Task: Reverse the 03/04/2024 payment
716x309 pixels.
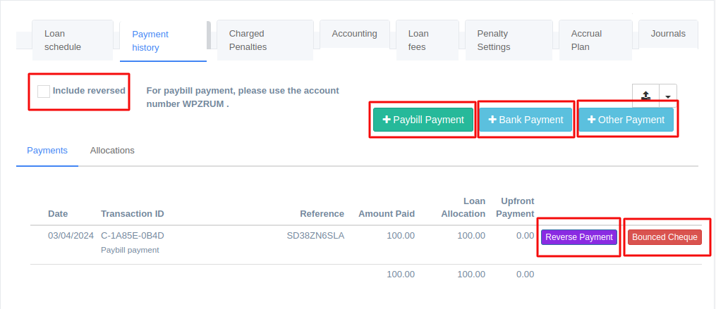Action: (578, 237)
